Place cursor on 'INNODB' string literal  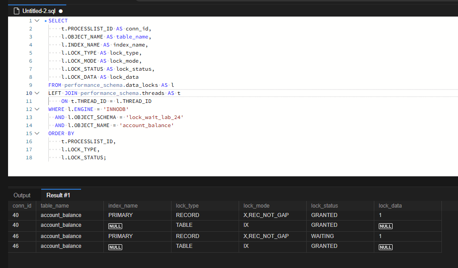tap(116, 109)
